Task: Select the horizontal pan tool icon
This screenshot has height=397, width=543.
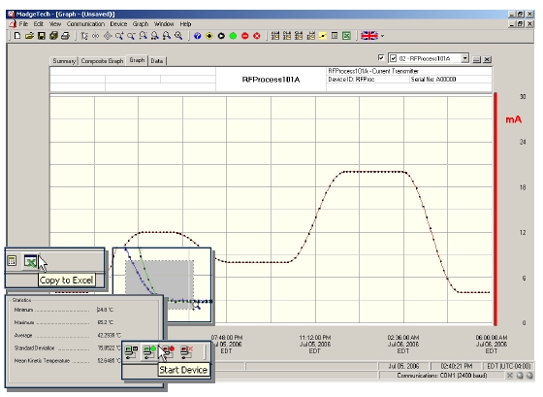Action: click(96, 36)
